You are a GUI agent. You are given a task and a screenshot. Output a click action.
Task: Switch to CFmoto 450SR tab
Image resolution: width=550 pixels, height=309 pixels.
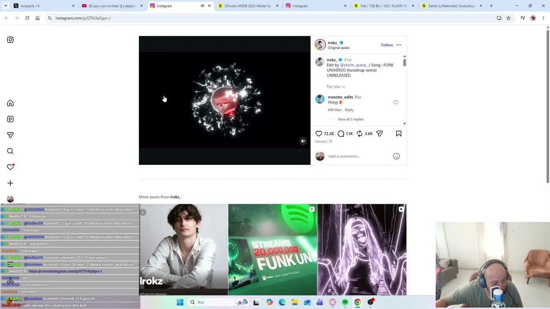click(x=248, y=6)
